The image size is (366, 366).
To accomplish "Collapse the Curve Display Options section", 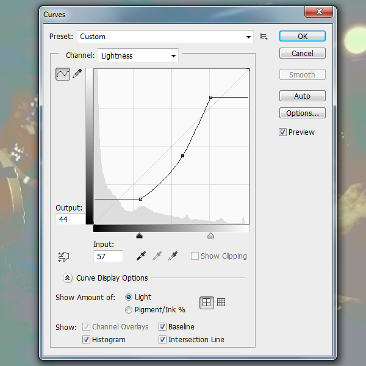I will tap(68, 278).
